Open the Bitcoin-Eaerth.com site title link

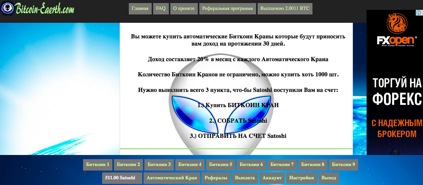click(44, 8)
